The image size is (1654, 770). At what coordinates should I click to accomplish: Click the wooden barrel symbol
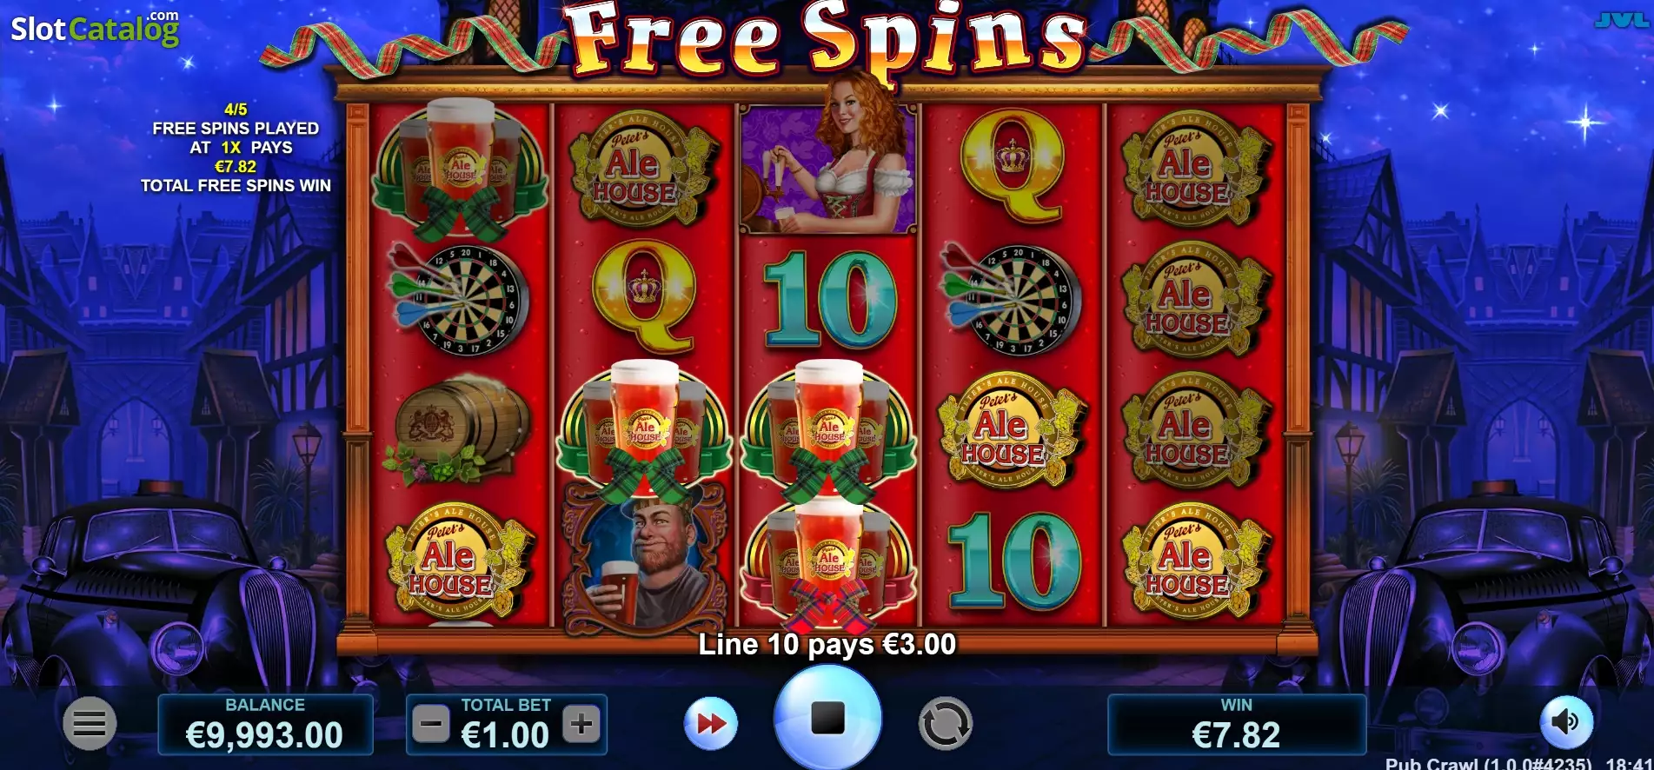coord(460,430)
